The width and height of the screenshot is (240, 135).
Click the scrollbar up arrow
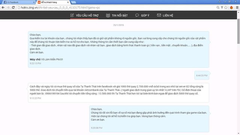click(238, 12)
